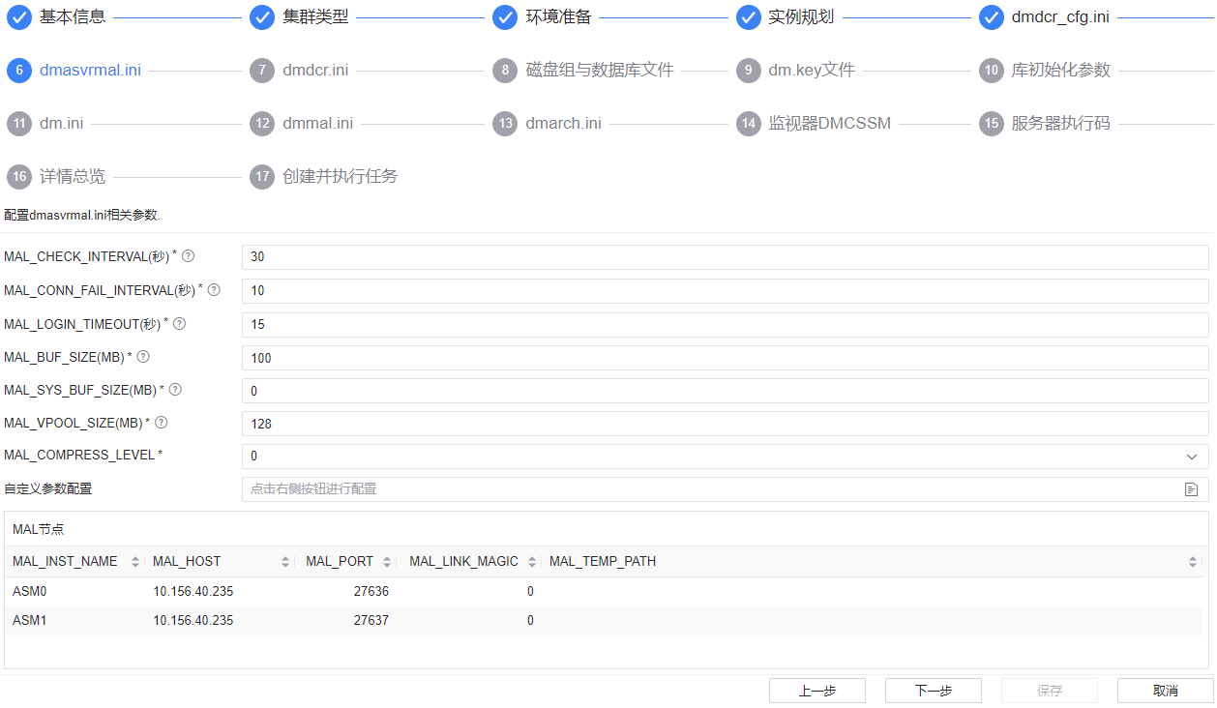Go to the 基本信息 step
This screenshot has height=708, width=1217.
(73, 17)
